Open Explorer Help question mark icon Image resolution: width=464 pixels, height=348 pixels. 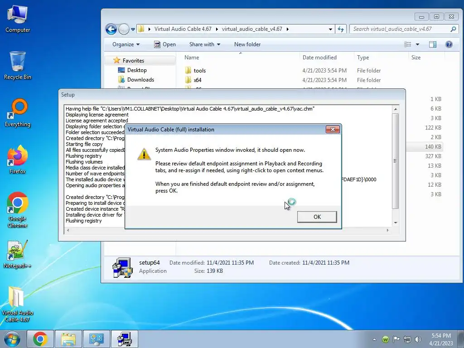[x=449, y=44]
